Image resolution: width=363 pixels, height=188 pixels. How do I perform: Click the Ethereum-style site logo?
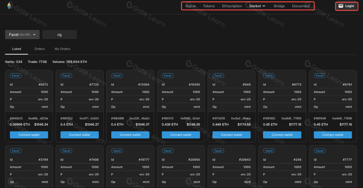click(9, 6)
